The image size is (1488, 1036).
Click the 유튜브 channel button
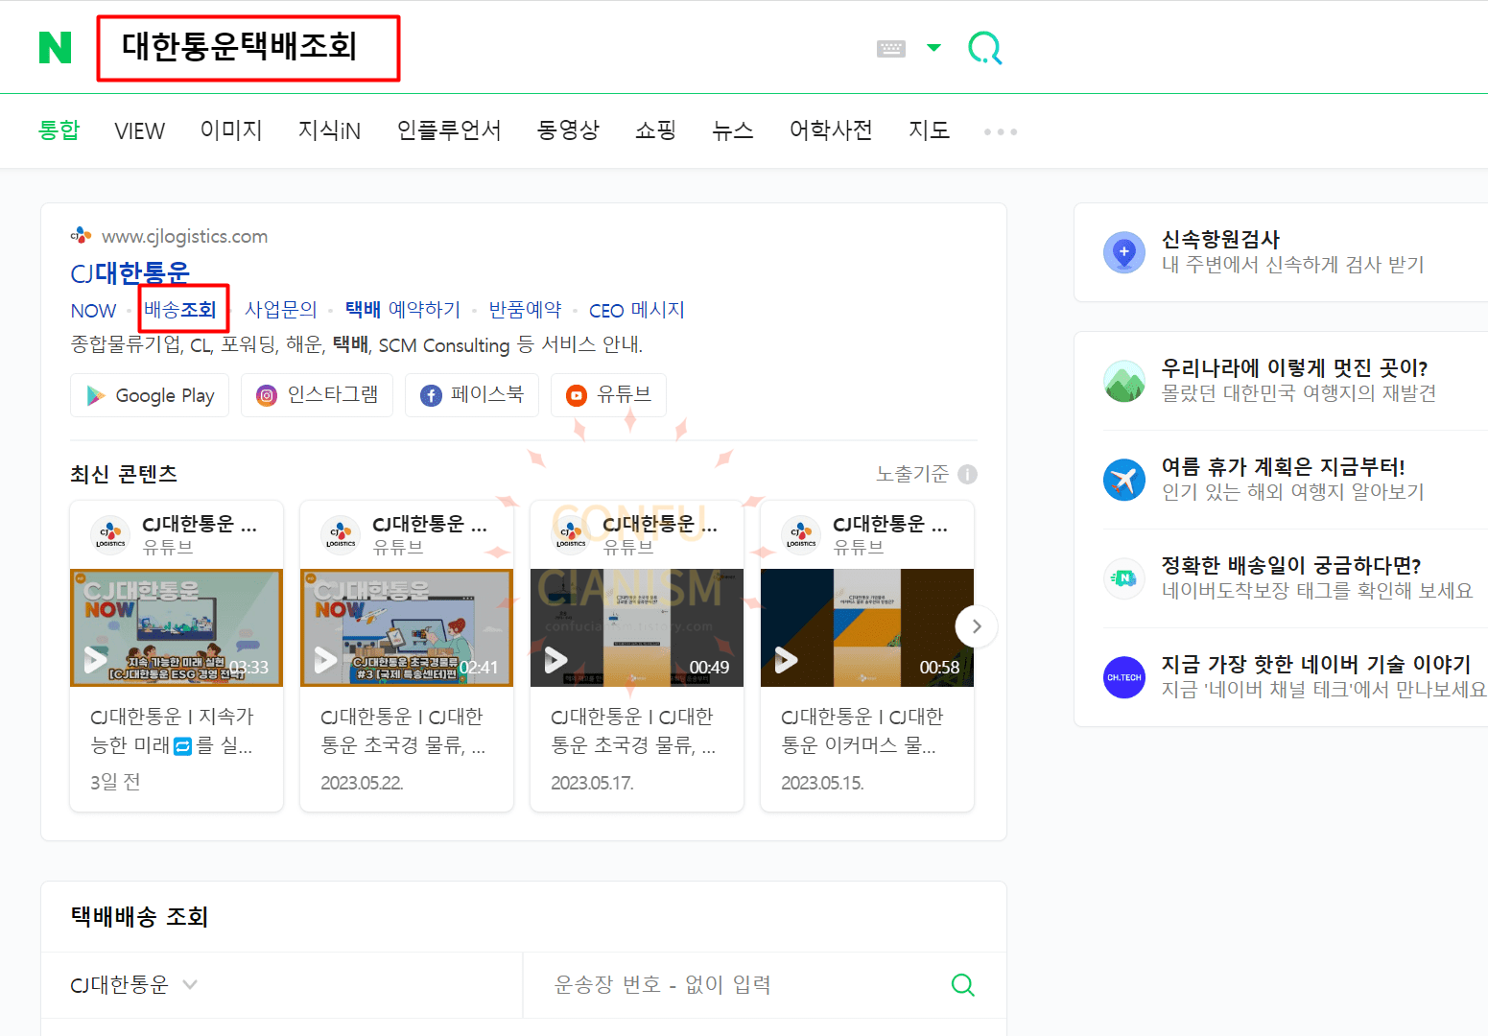608,395
